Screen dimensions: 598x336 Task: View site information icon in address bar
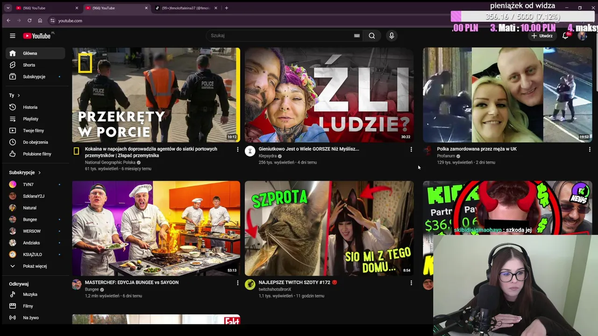(53, 21)
